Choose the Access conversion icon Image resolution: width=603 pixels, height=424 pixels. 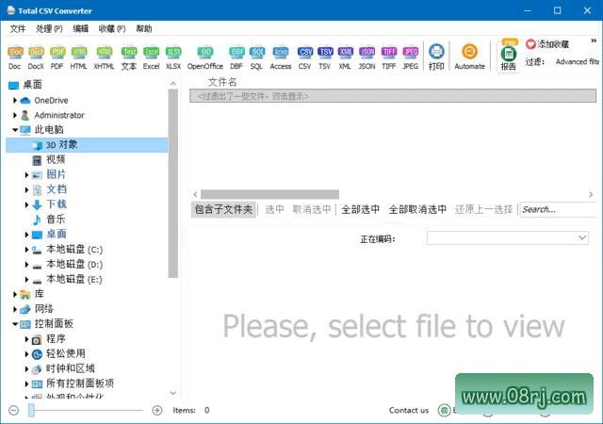(x=281, y=57)
